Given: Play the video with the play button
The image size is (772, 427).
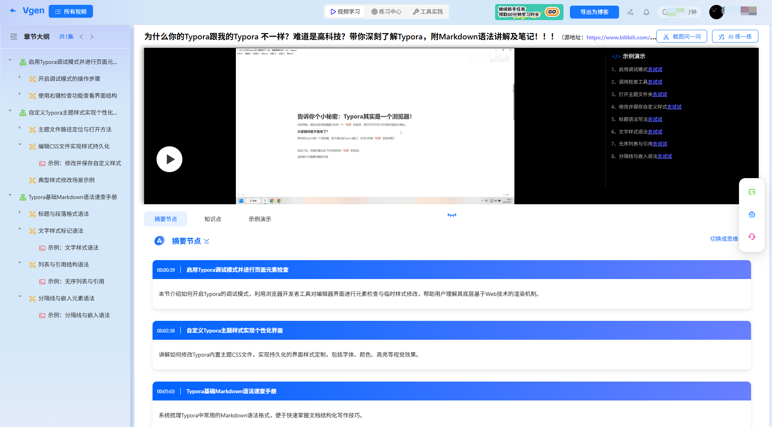Looking at the screenshot, I should click(169, 159).
